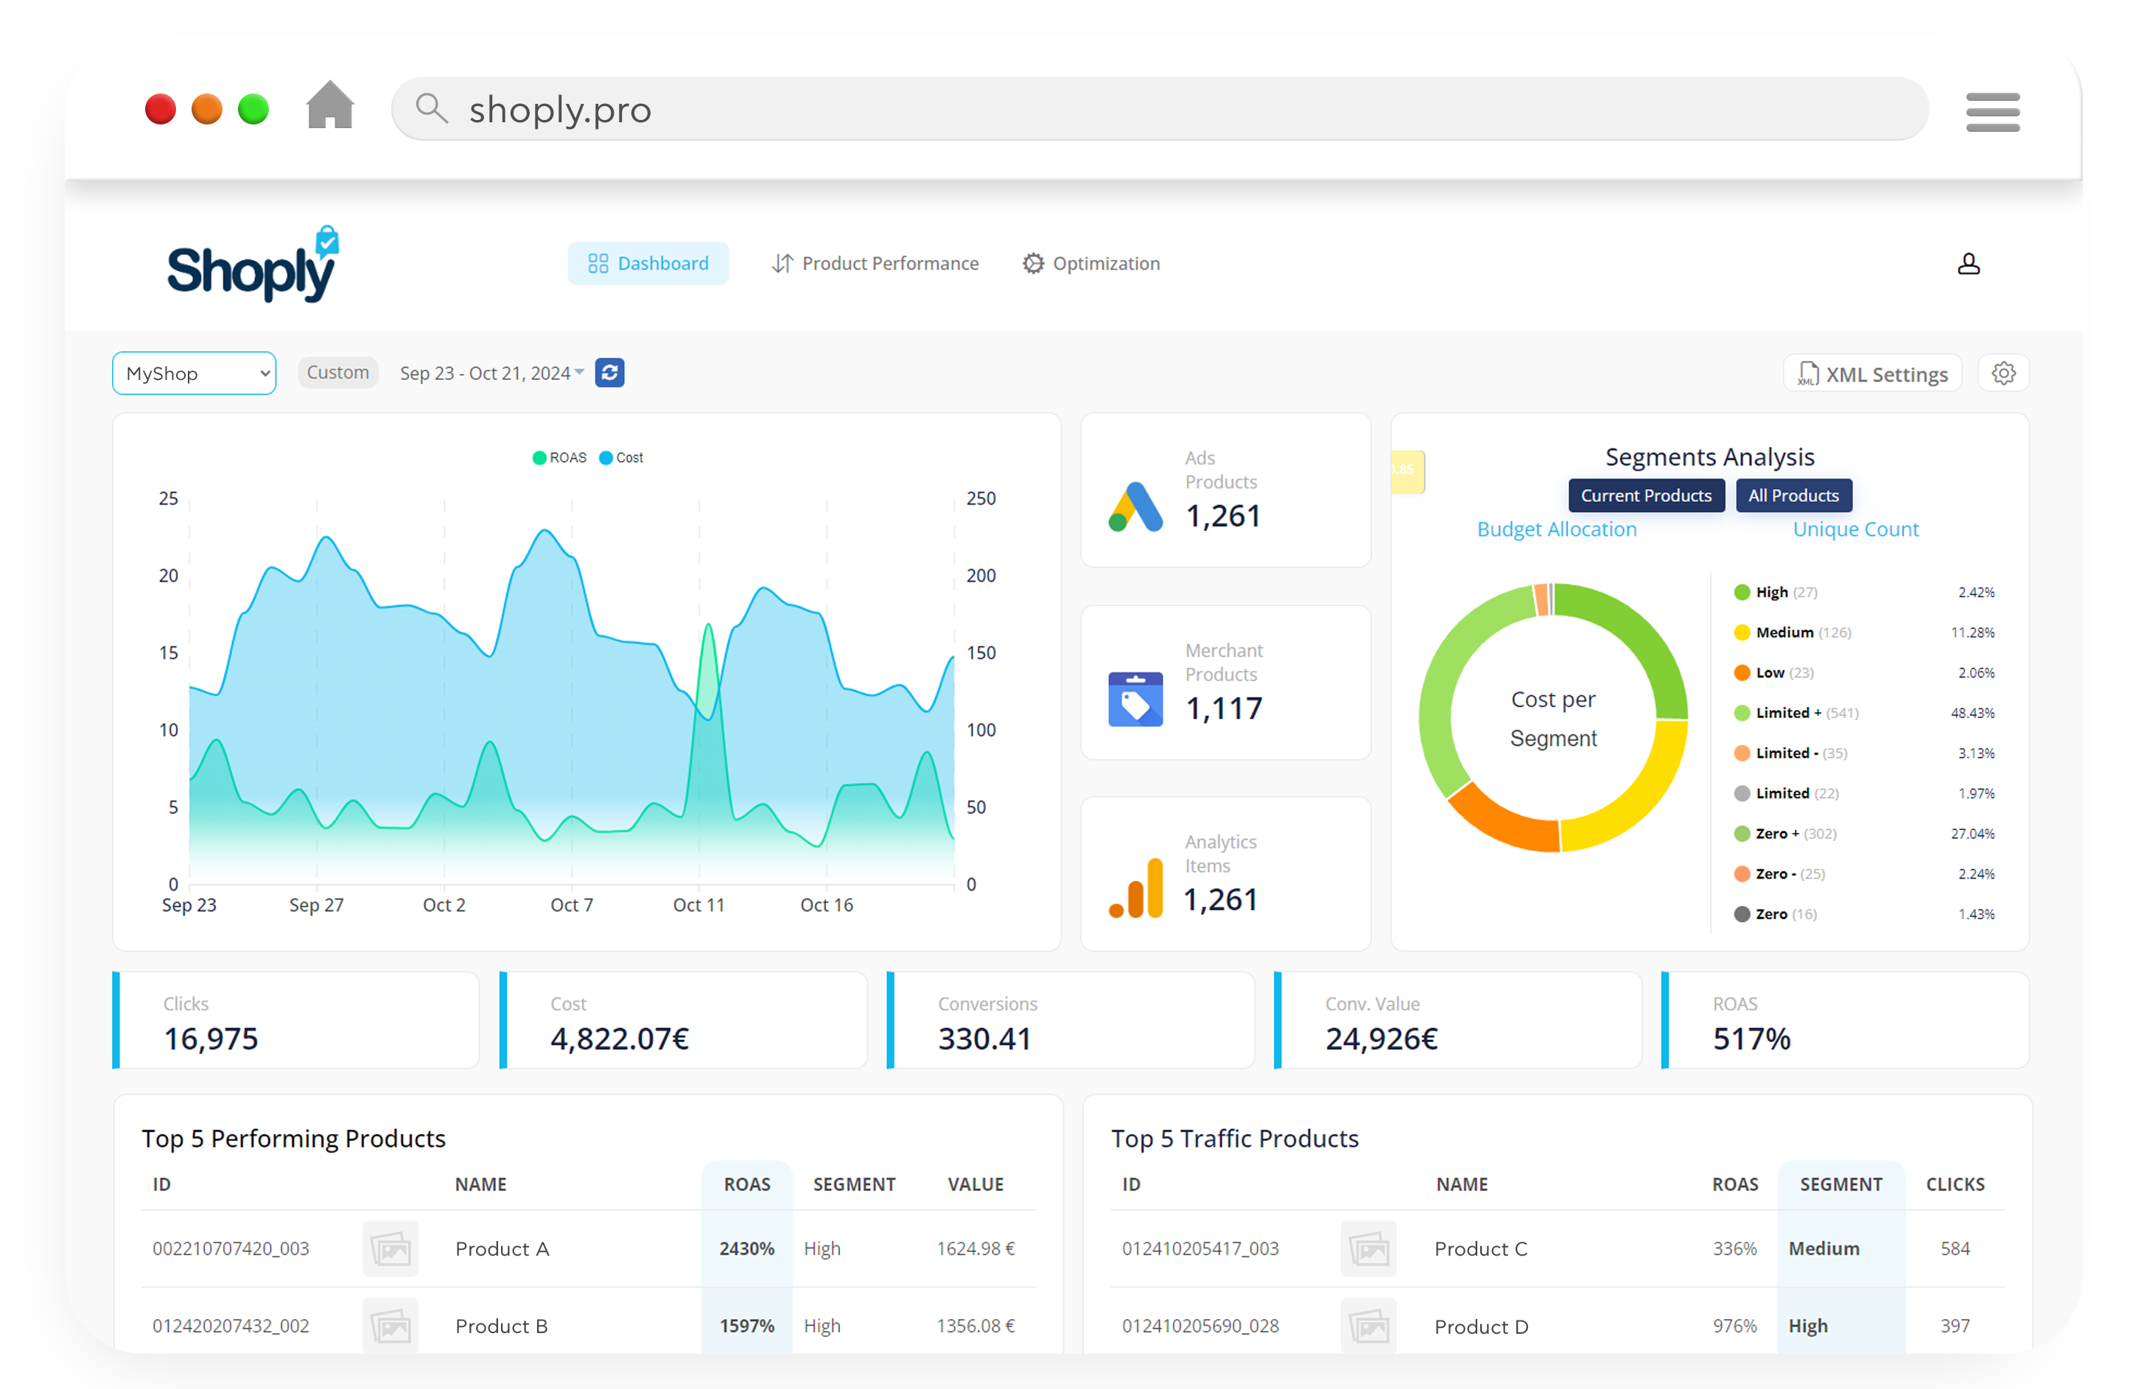2147x1389 pixels.
Task: Click the browser home icon
Action: (330, 107)
